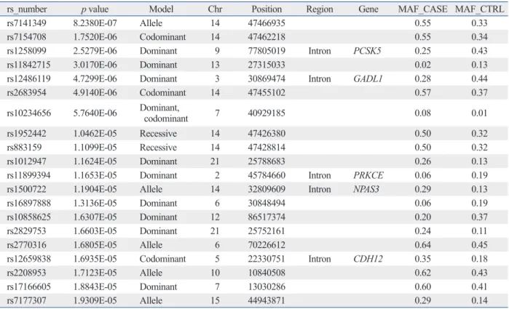509x309 pixels.
Task: Click p value 5.7640E-06
Action: (95, 113)
